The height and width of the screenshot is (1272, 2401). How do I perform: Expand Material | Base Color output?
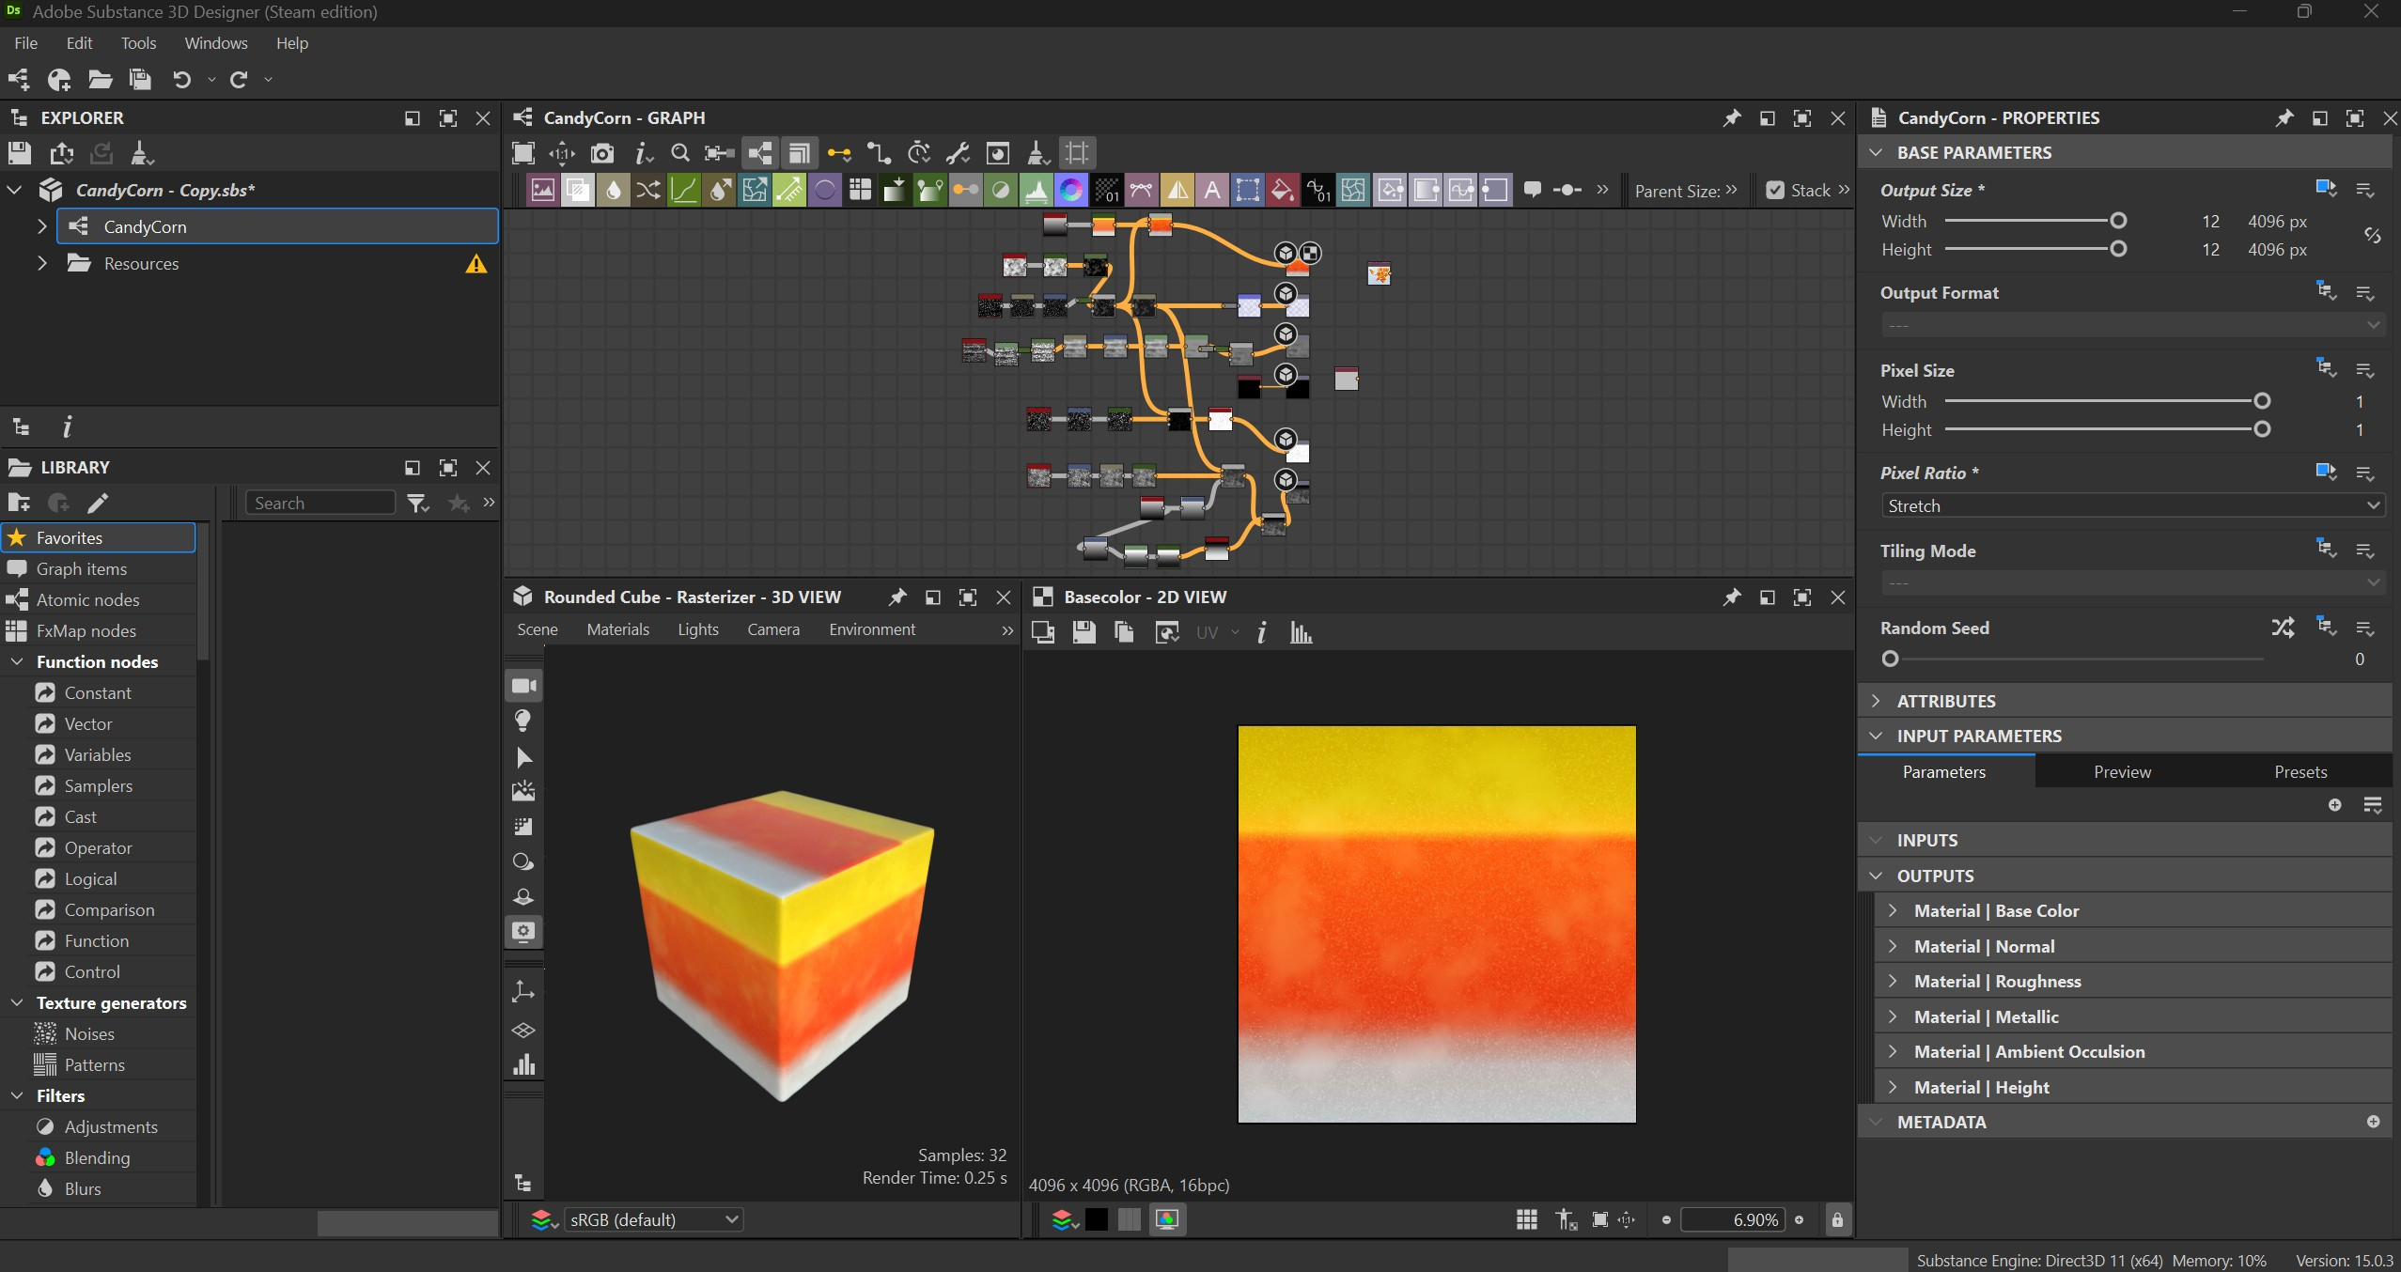[1893, 910]
